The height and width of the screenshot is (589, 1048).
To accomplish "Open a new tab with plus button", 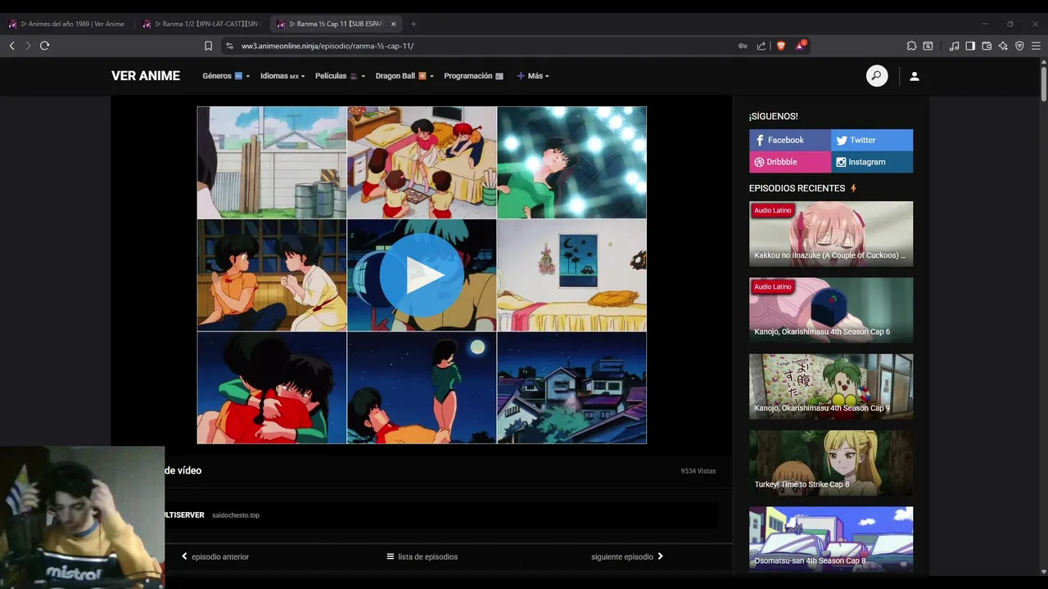I will point(413,24).
